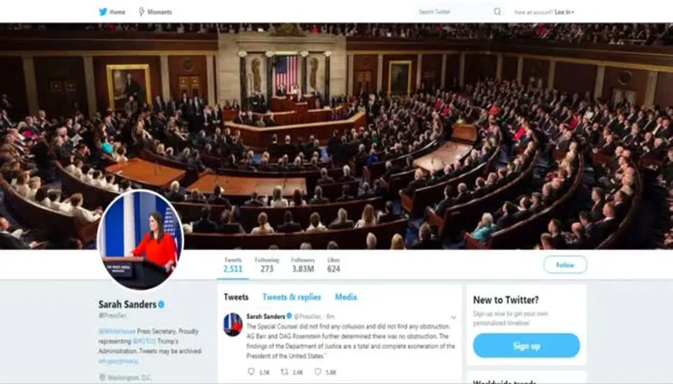
Task: Click the magnifier search icon
Action: click(497, 12)
